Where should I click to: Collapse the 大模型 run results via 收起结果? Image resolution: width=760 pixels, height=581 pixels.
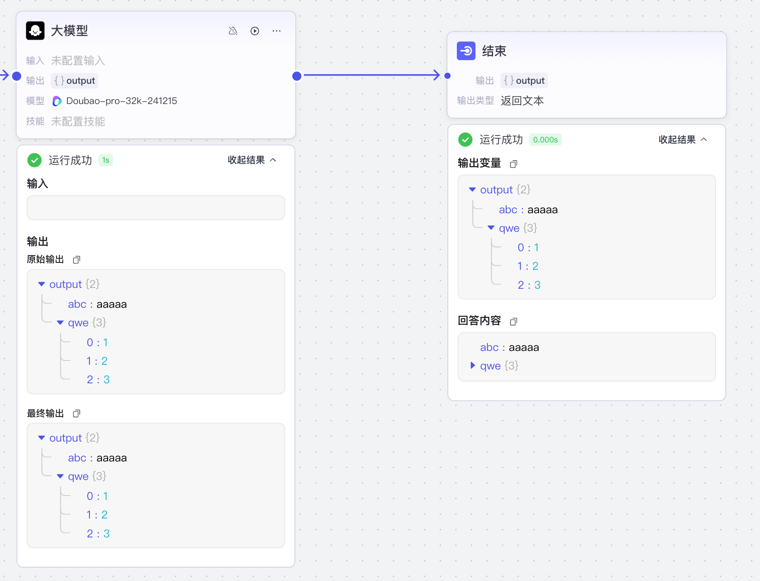click(x=252, y=160)
